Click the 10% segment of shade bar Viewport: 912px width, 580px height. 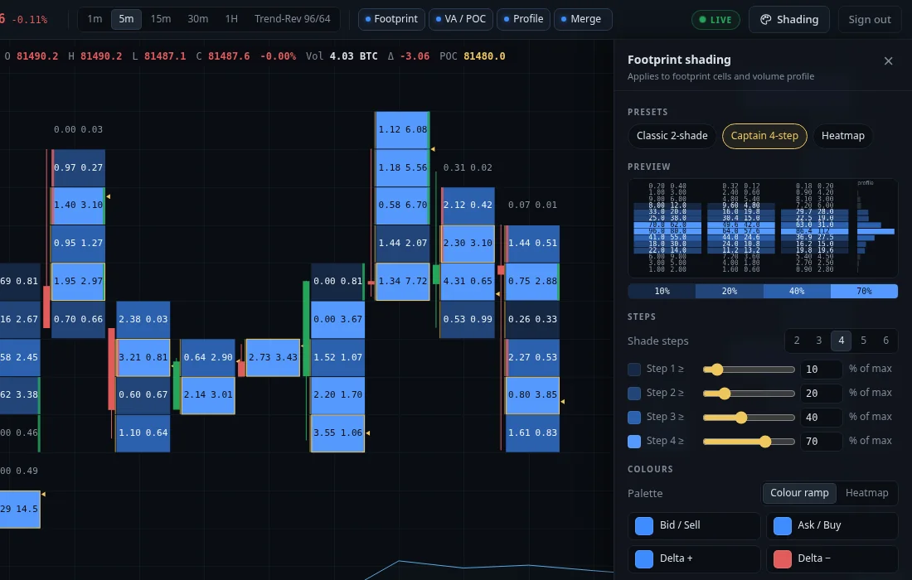(662, 291)
